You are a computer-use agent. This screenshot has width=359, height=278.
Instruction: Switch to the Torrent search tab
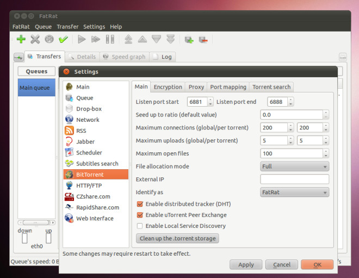coord(271,87)
